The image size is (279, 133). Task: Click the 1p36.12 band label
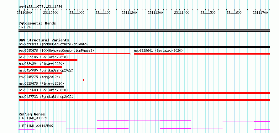[25, 27]
